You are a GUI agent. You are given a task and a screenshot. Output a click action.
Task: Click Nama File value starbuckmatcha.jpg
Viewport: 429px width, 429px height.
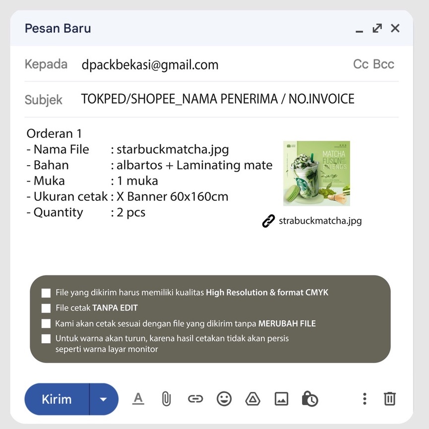173,150
